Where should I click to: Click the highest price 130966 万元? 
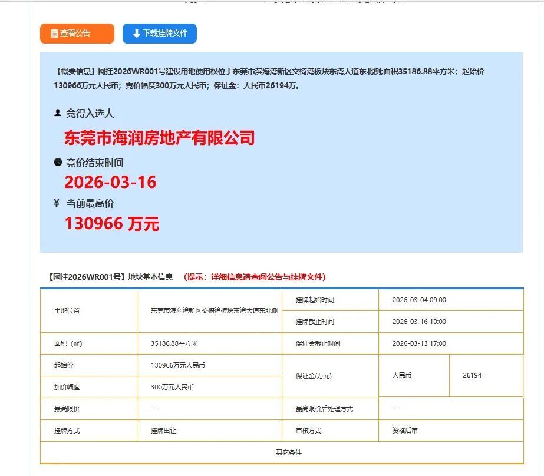pos(113,224)
